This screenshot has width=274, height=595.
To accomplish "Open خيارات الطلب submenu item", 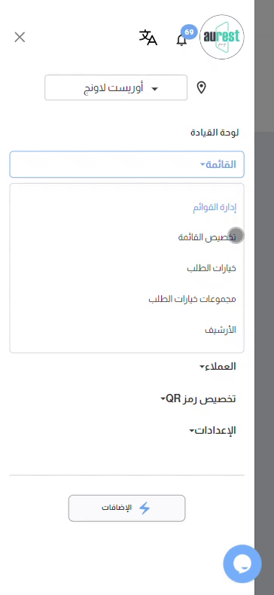I will coord(212,268).
